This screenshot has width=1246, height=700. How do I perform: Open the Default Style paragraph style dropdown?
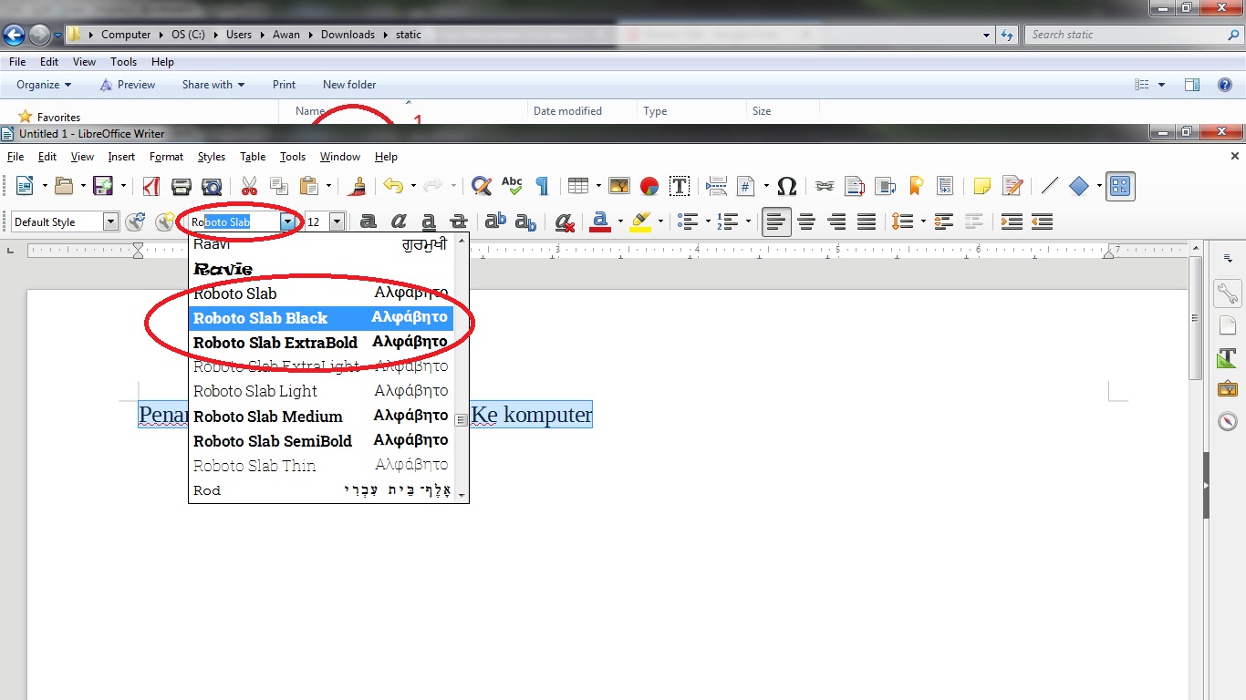click(x=110, y=221)
